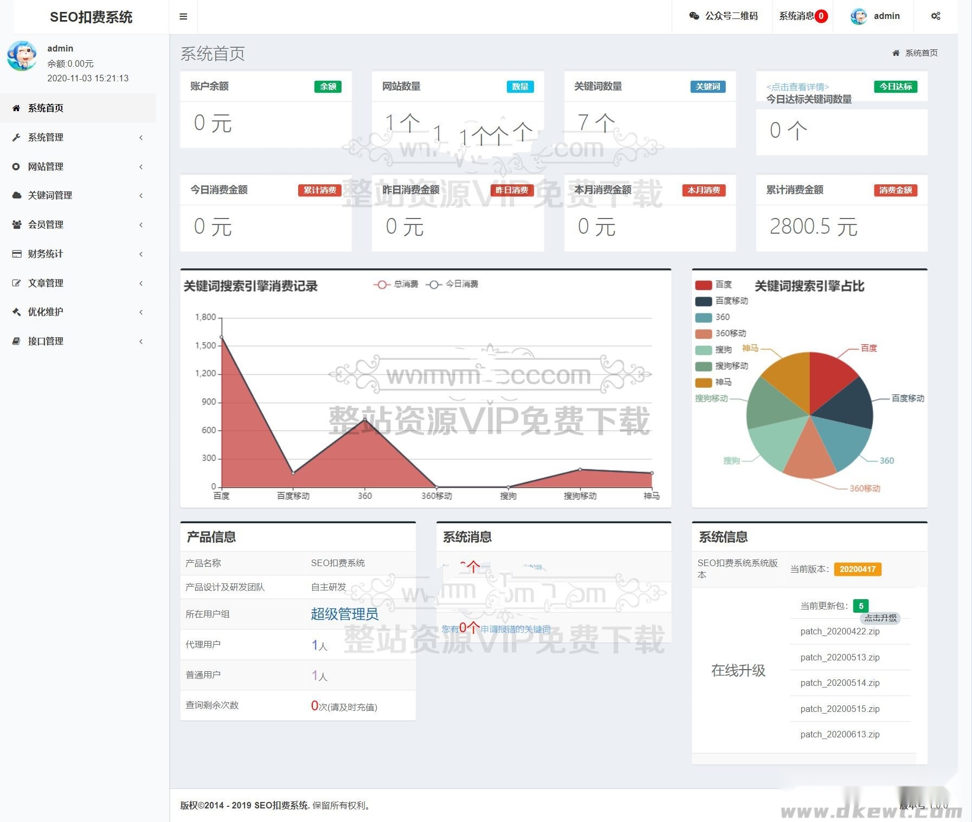Viewport: 972px width, 822px height.
Task: Open the settings gear in the top bar
Action: click(936, 16)
